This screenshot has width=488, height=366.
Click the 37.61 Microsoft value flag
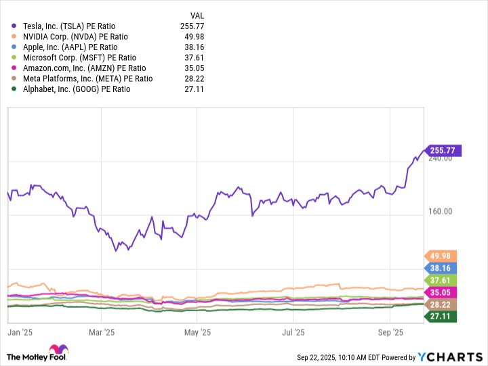(x=441, y=280)
